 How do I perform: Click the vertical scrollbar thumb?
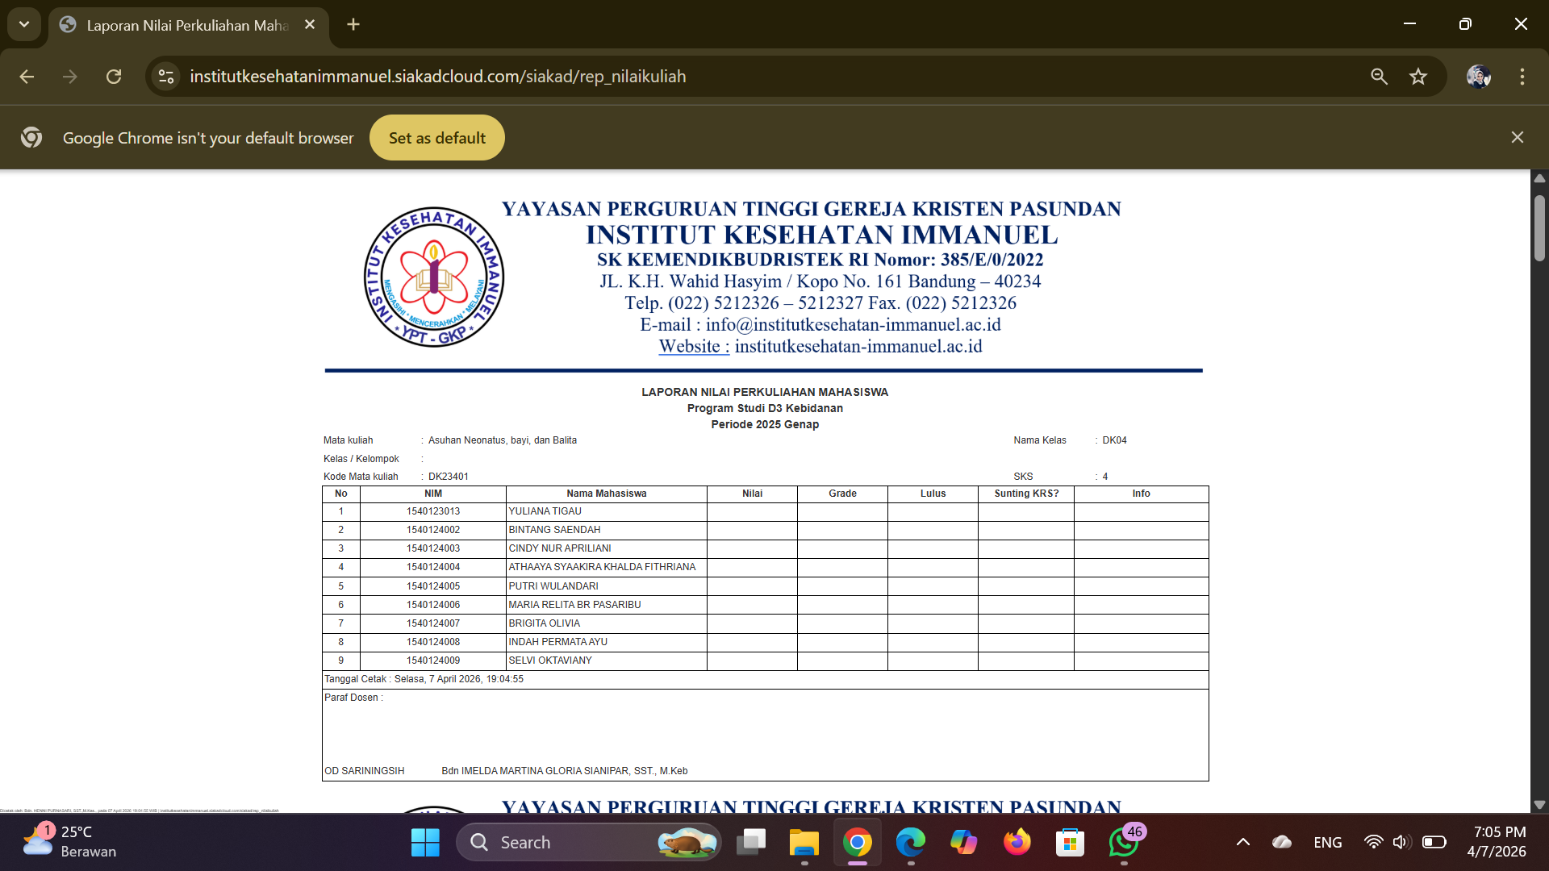(1539, 228)
